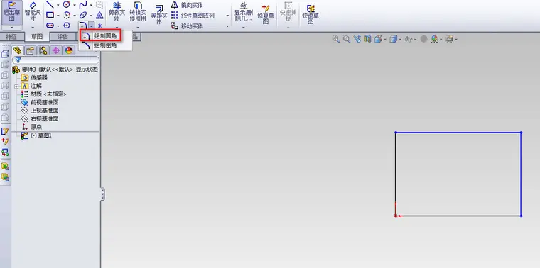Click the Zoom to Fit view icon
This screenshot has width=540, height=268.
pos(336,39)
